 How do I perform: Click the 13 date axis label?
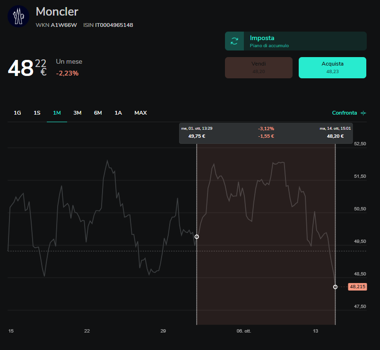[315, 331]
